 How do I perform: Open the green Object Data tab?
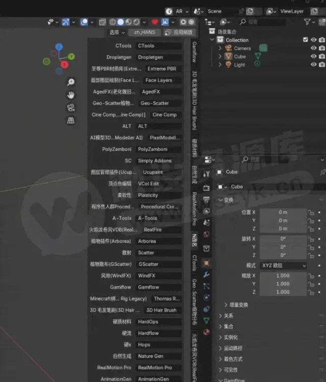[206, 320]
